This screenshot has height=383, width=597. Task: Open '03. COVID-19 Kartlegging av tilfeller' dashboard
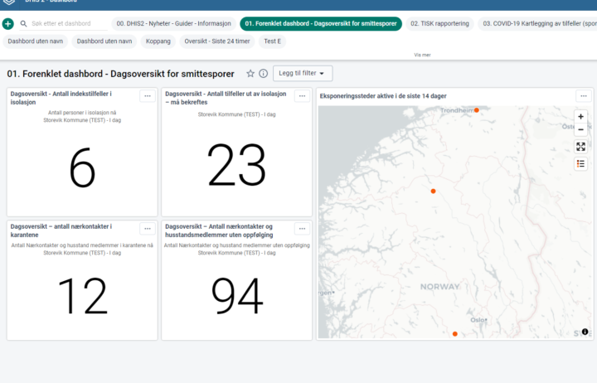537,23
